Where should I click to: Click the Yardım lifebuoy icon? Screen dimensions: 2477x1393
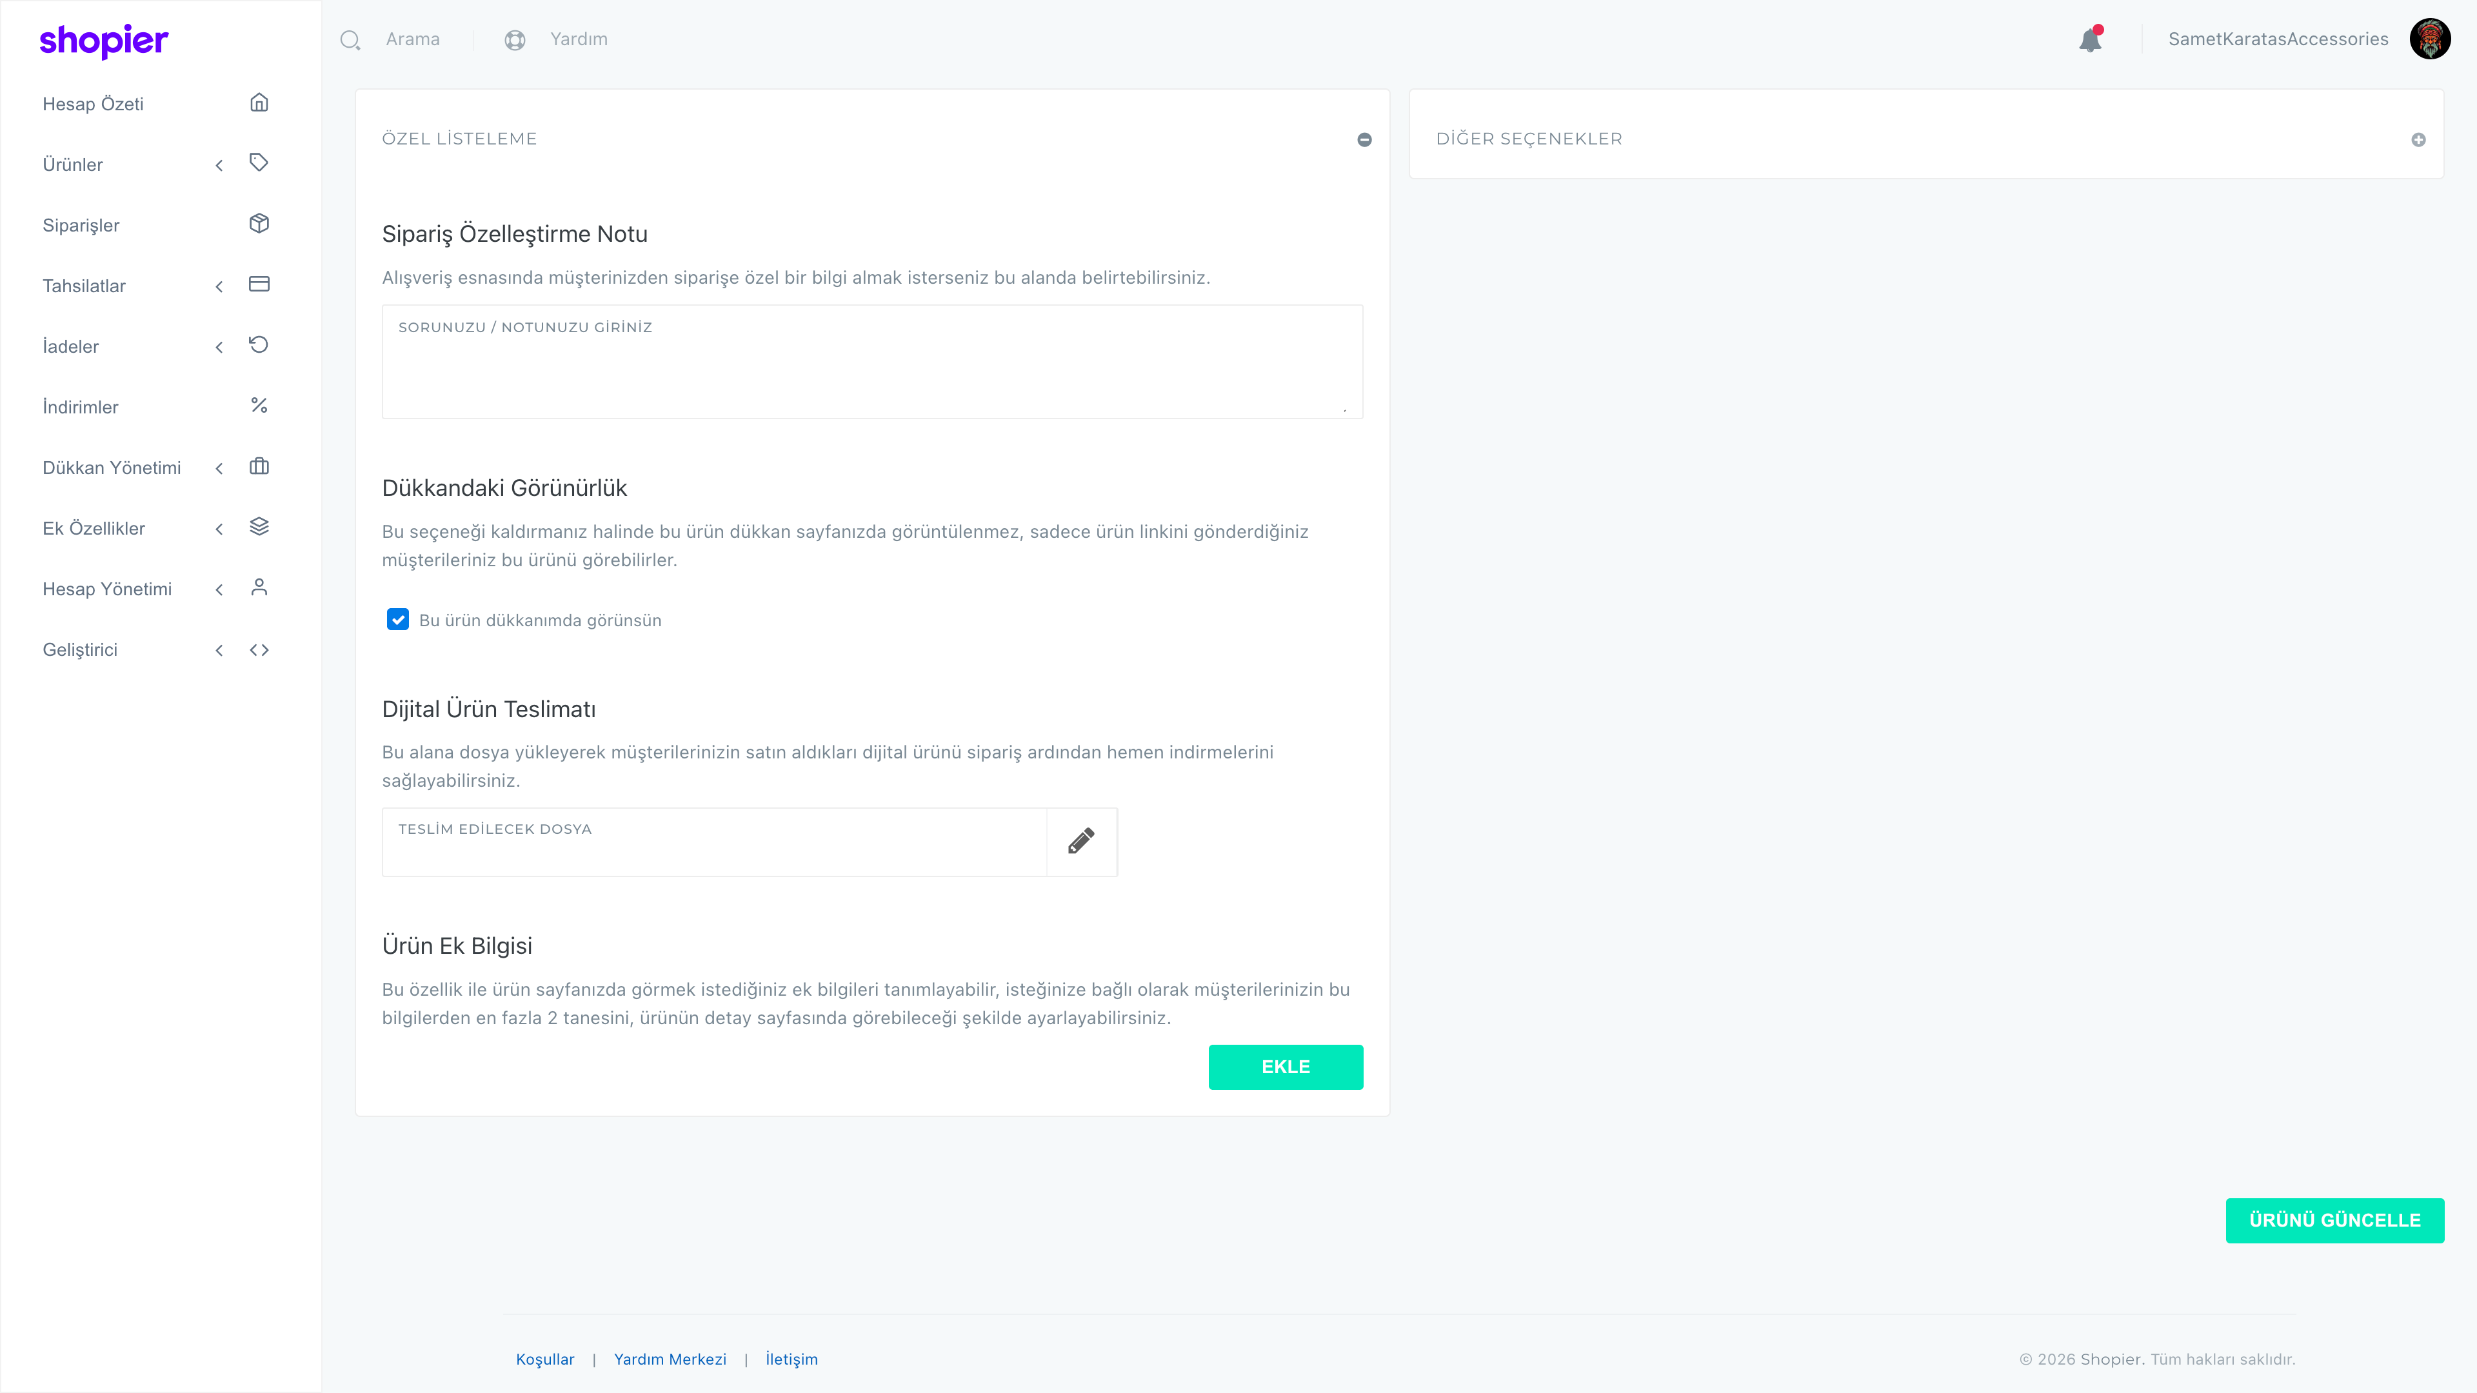(515, 39)
